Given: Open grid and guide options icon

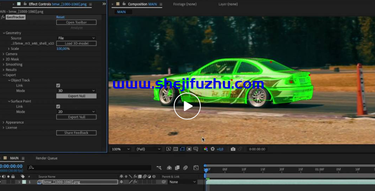Looking at the screenshot, I should 196,149.
